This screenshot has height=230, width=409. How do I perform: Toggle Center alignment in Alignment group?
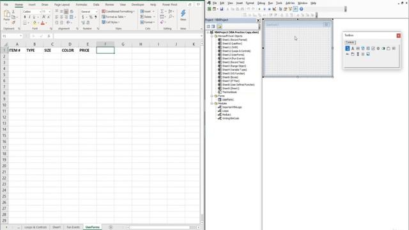61,17
